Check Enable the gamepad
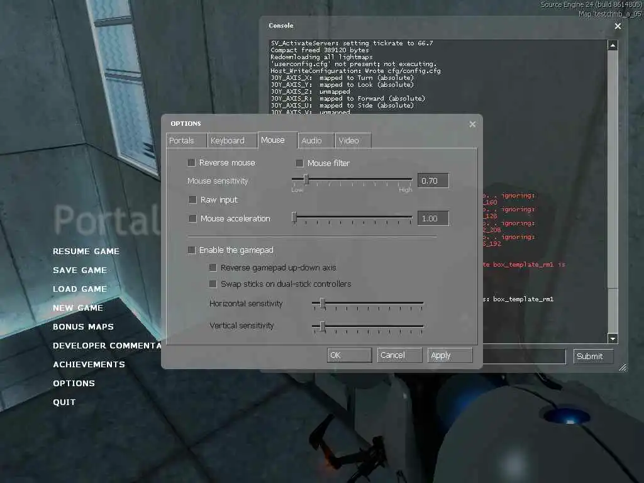644x483 pixels. click(x=191, y=250)
